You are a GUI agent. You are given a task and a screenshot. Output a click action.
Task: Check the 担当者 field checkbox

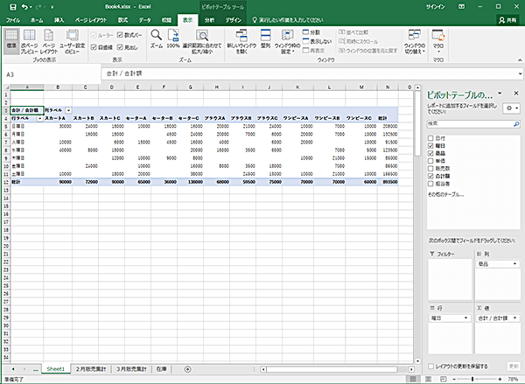[430, 184]
